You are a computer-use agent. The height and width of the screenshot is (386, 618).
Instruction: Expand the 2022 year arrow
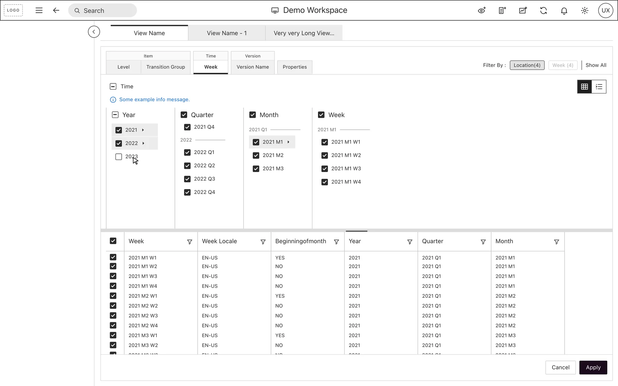click(x=143, y=143)
